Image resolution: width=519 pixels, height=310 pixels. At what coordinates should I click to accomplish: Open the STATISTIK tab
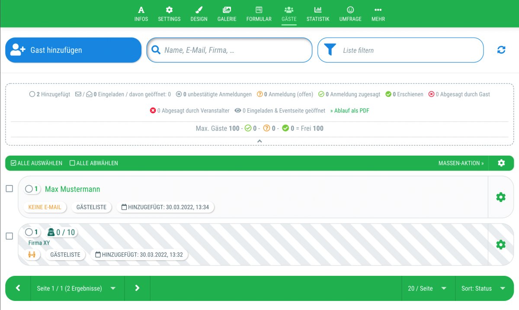tap(318, 14)
